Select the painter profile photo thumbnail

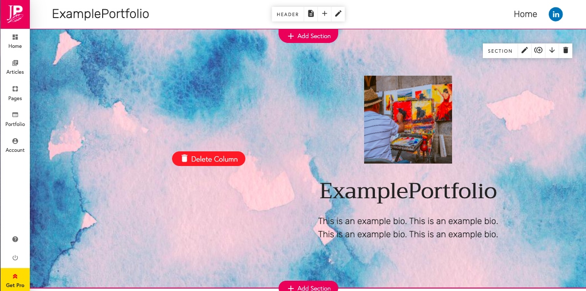[x=408, y=120]
